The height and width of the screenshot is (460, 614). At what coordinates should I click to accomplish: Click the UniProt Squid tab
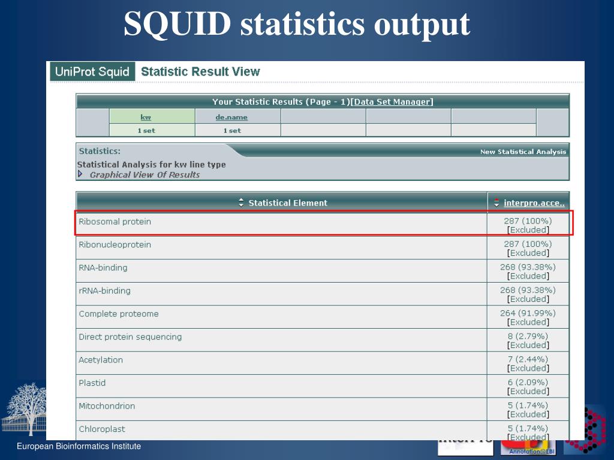92,71
